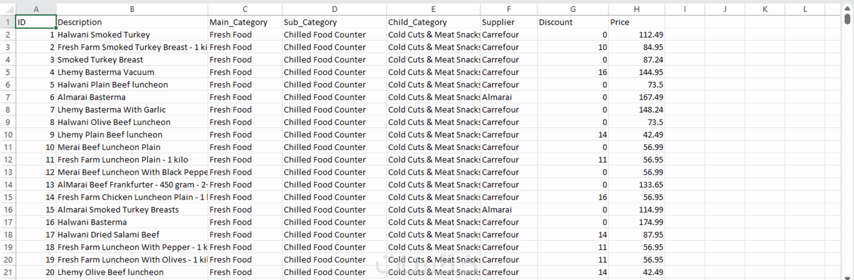This screenshot has height=280, width=854.
Task: Click the Lhemy Basterma Vacuum cell
Action: click(x=132, y=72)
